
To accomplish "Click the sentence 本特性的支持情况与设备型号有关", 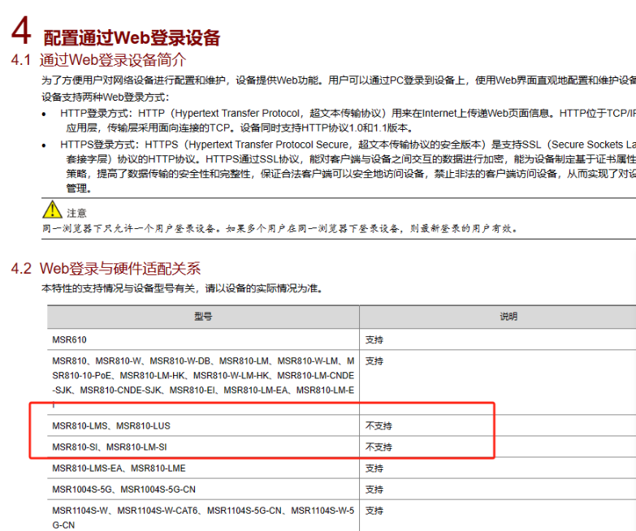I will pyautogui.click(x=182, y=288).
